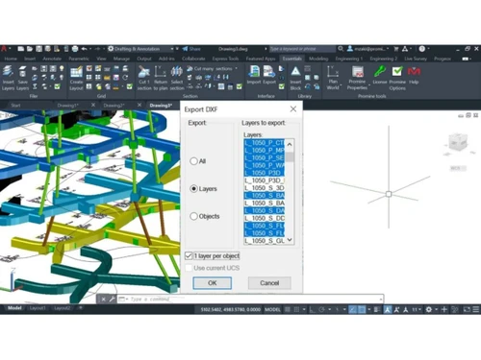The width and height of the screenshot is (481, 360).
Task: Select layer L_1050_S_3D in list
Action: [x=265, y=188]
